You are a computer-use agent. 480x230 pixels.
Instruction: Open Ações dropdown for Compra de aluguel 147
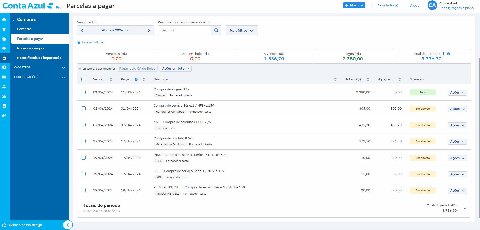tap(457, 93)
